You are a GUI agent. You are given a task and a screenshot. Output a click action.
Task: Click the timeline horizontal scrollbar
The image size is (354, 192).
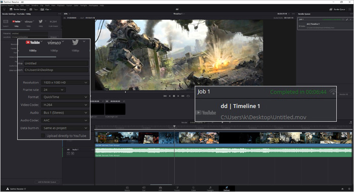click(161, 184)
